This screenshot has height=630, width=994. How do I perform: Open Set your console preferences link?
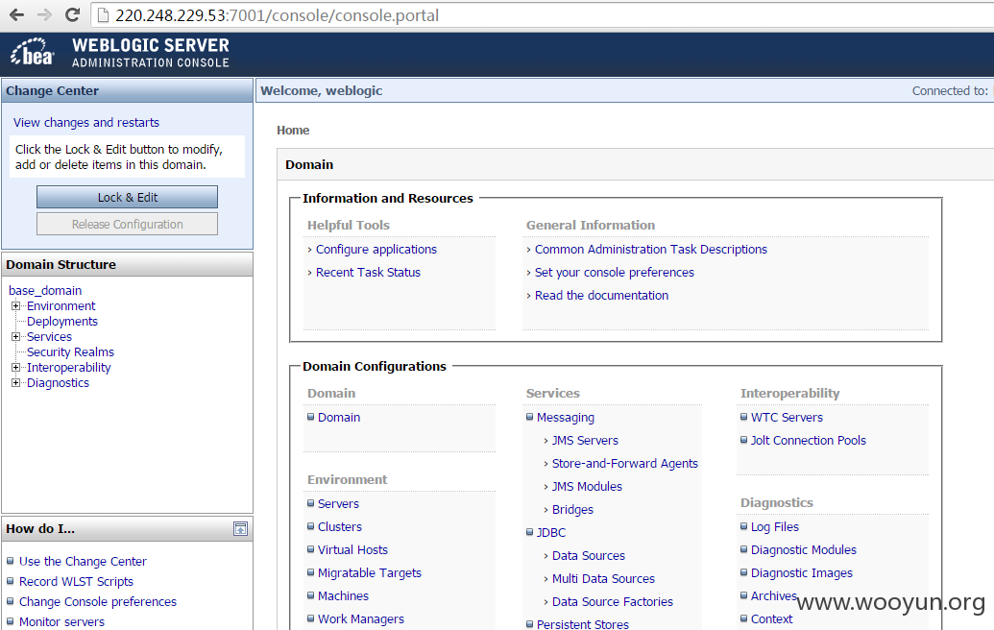pos(615,273)
